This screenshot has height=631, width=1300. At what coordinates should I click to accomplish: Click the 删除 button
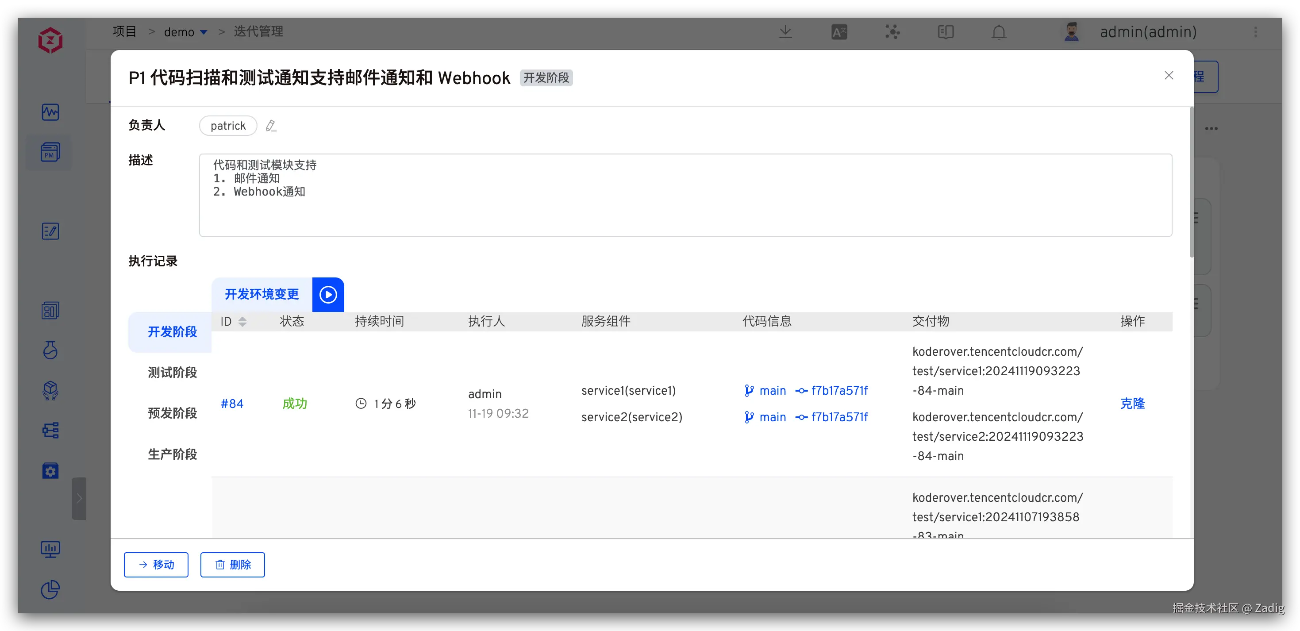pos(233,564)
